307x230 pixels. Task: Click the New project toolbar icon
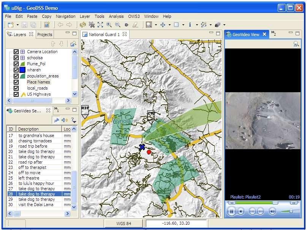click(11, 25)
